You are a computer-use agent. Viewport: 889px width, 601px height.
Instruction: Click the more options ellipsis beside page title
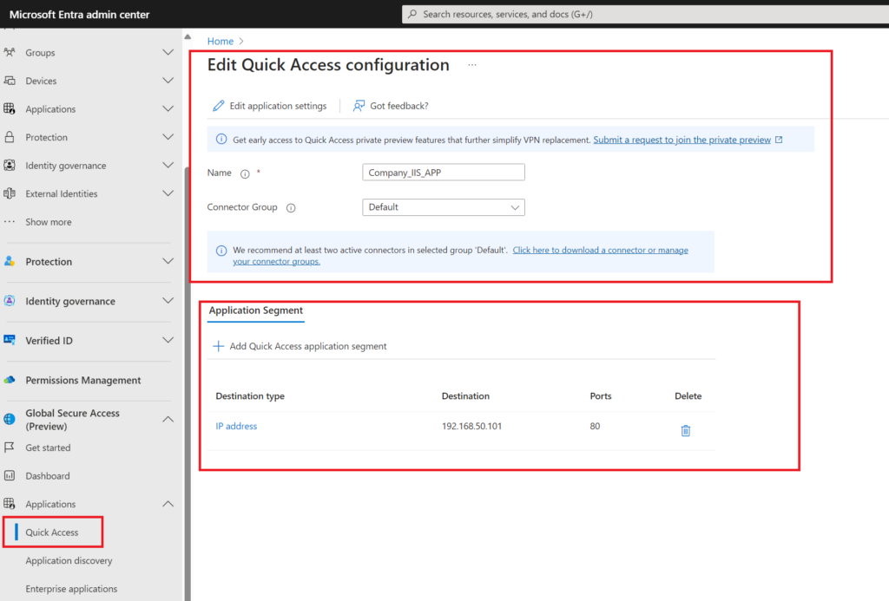[472, 65]
